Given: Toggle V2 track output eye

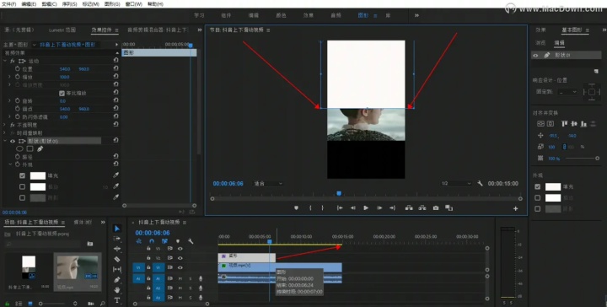Looking at the screenshot, I should (180, 258).
